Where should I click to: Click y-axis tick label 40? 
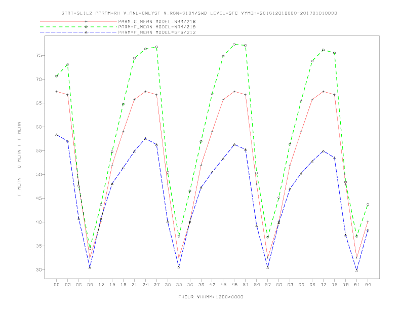point(39,222)
